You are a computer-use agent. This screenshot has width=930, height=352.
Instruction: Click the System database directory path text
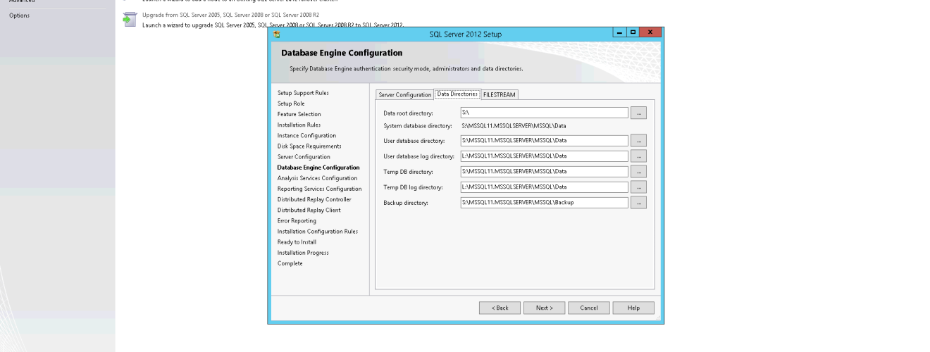coord(514,126)
